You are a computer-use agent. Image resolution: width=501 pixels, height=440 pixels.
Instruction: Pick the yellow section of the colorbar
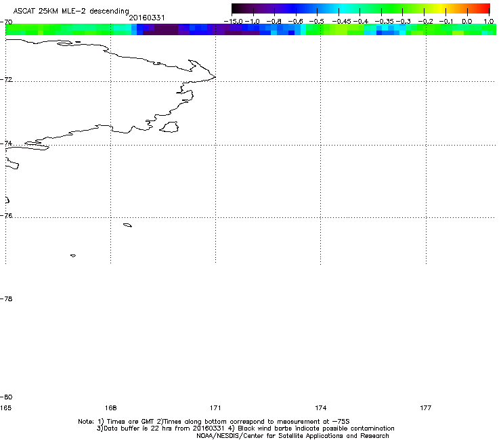click(442, 9)
